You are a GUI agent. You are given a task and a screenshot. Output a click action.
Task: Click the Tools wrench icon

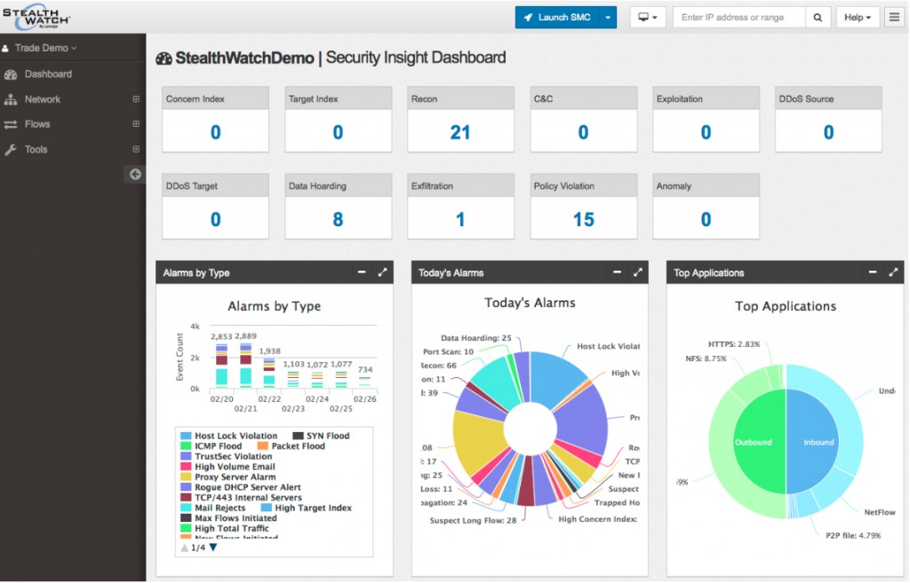[x=11, y=150]
